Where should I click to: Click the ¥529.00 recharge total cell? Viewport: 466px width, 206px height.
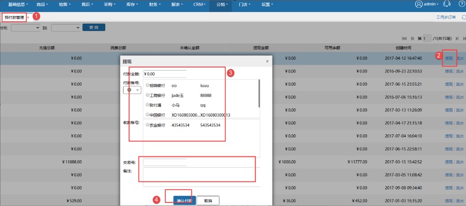pyautogui.click(x=74, y=201)
